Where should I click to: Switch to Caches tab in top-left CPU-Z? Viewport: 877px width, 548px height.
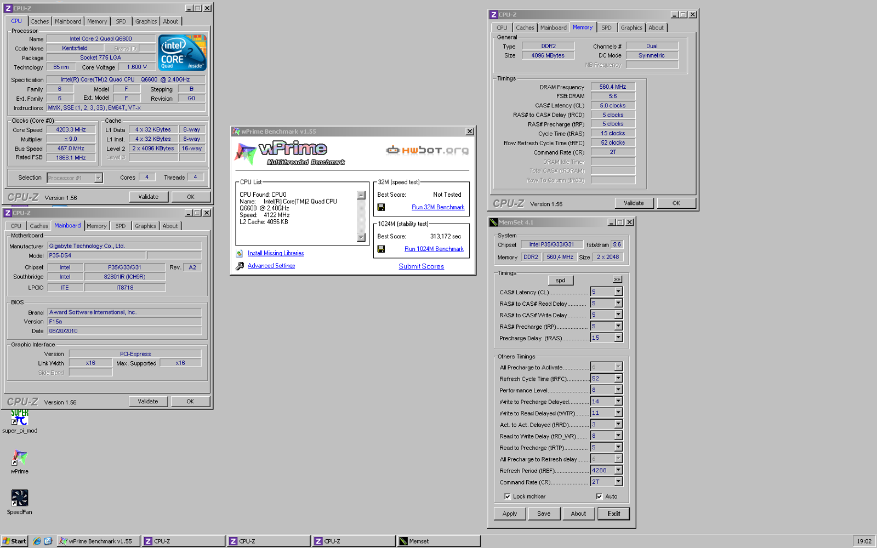click(x=39, y=21)
